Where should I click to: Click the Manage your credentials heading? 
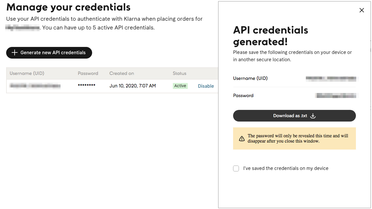(x=68, y=7)
